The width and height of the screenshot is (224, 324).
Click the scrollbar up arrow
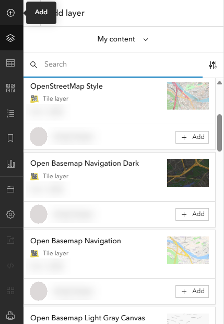(x=219, y=83)
